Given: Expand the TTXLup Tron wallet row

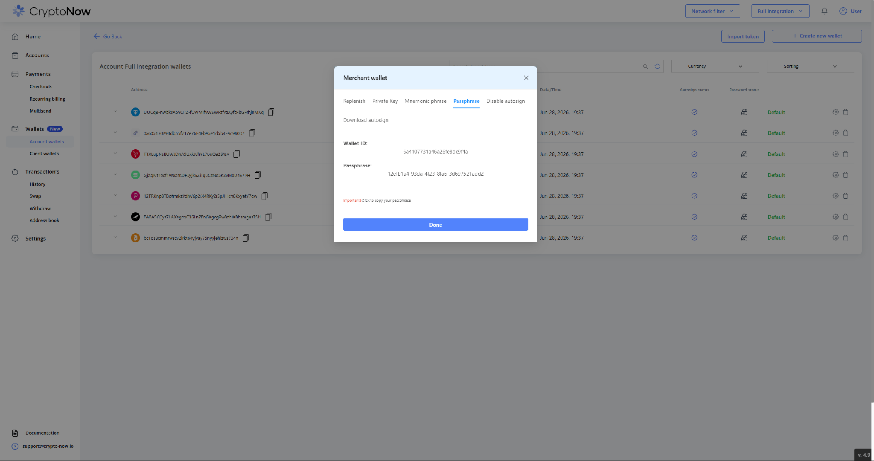Looking at the screenshot, I should 115,154.
